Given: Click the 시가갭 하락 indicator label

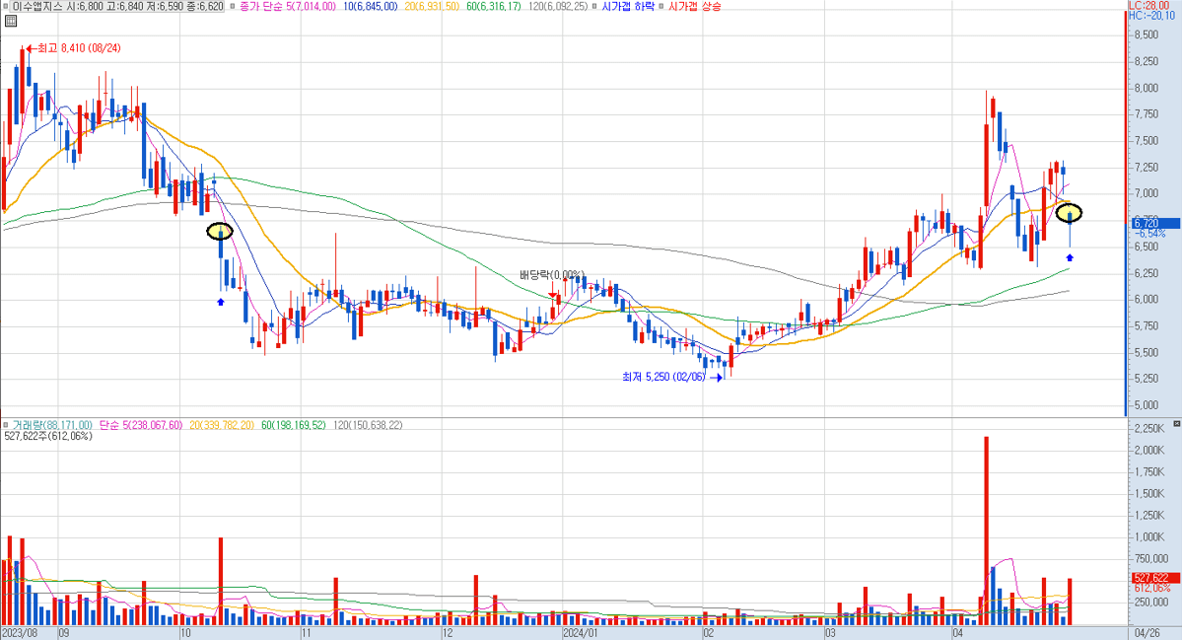Looking at the screenshot, I should point(627,6).
